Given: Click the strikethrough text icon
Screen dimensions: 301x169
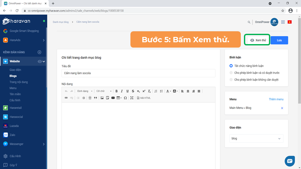Looking at the screenshot, I should [x=133, y=91].
